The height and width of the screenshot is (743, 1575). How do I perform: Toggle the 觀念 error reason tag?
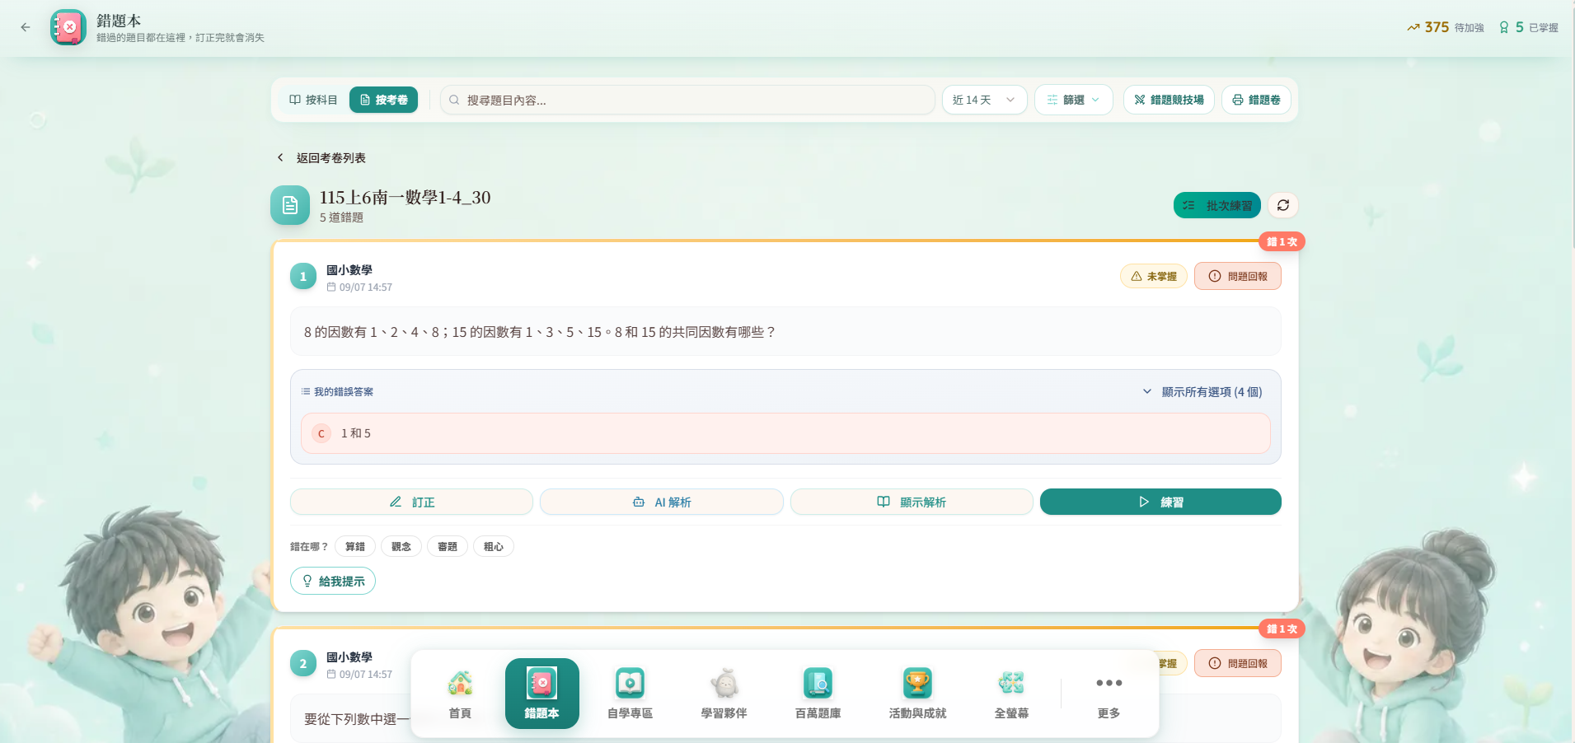(x=401, y=546)
